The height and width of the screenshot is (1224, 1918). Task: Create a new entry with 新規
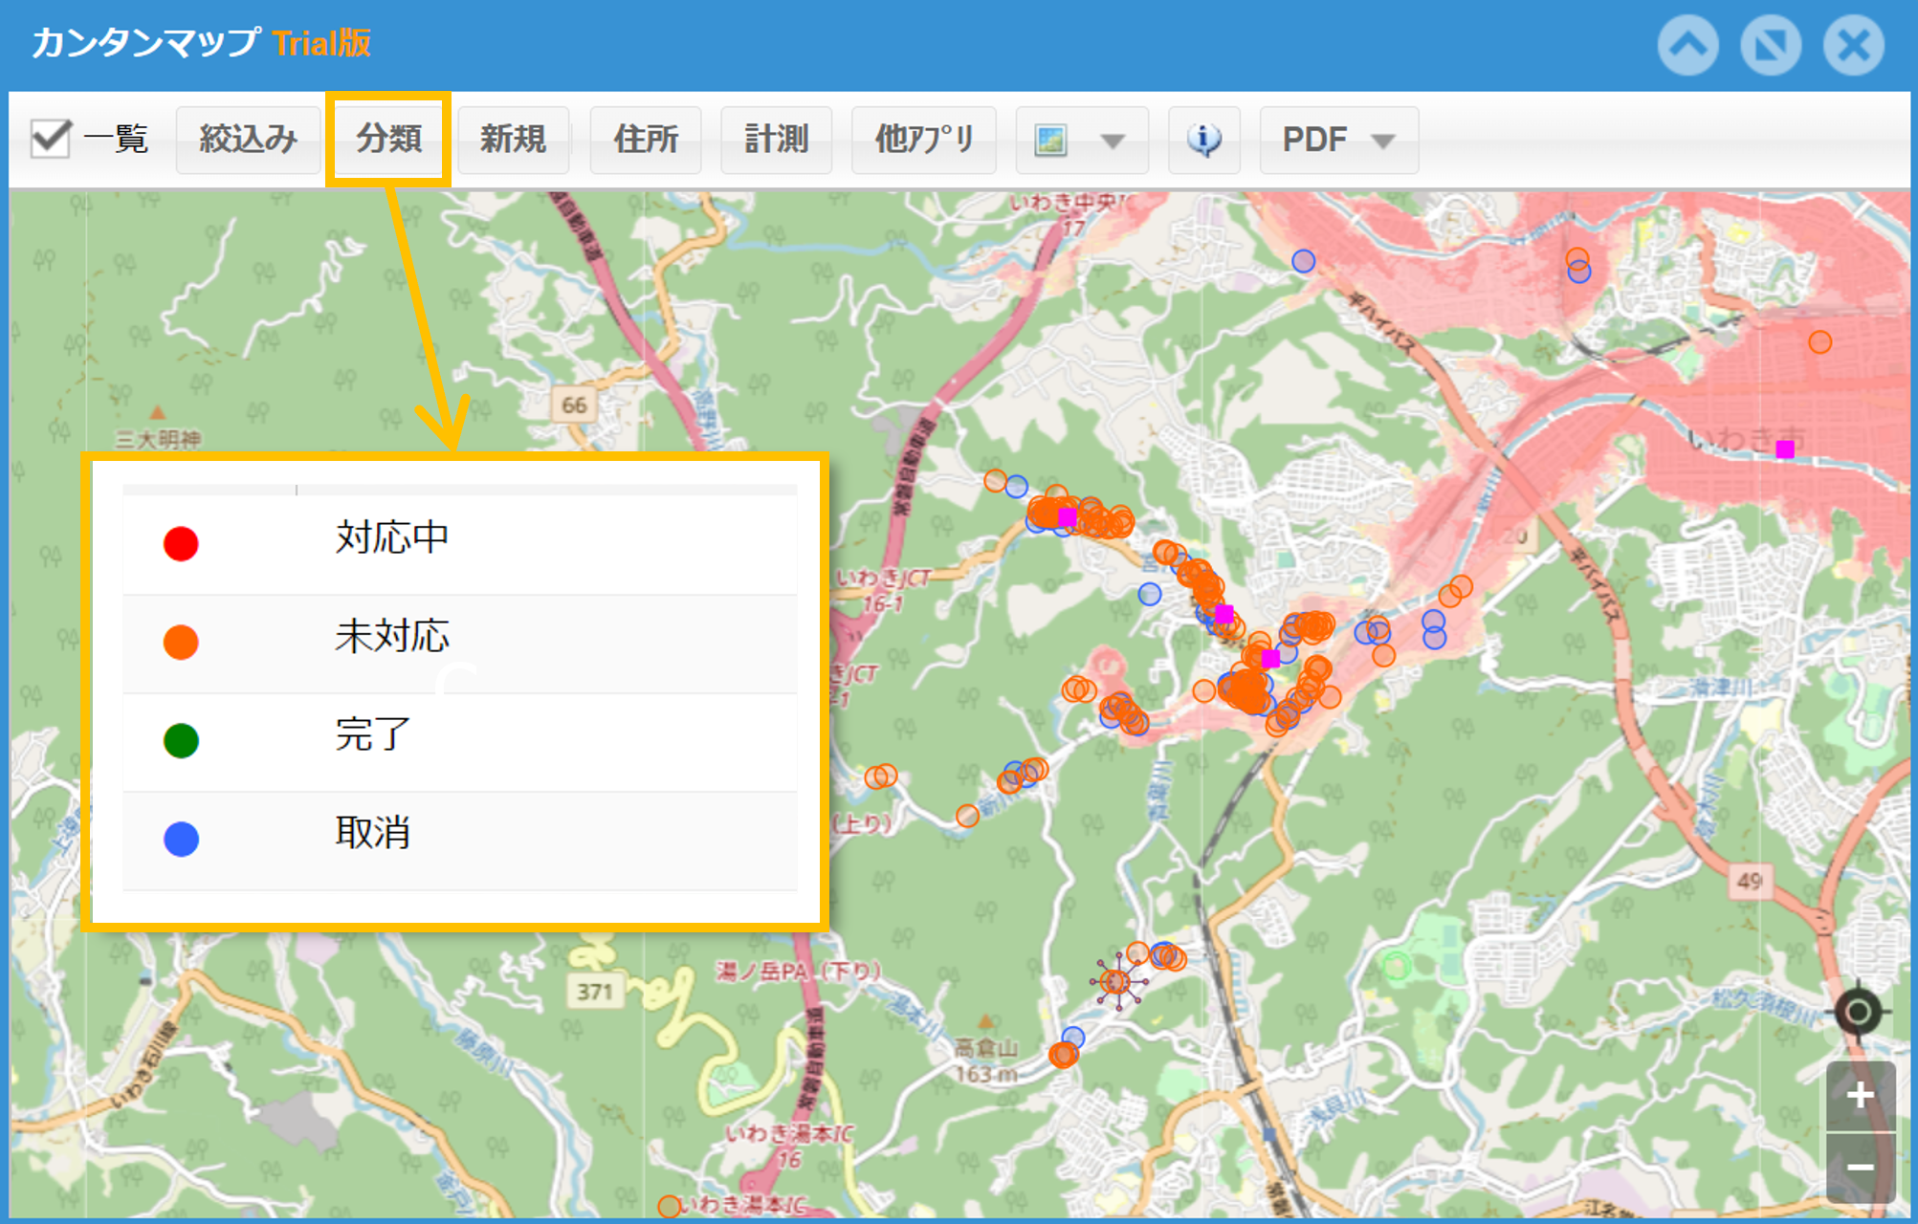(x=513, y=140)
